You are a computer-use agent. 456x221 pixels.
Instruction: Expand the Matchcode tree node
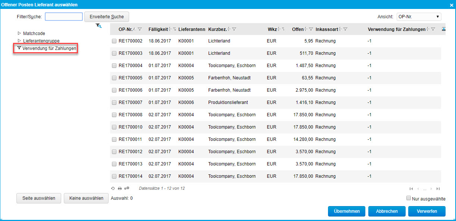click(19, 34)
